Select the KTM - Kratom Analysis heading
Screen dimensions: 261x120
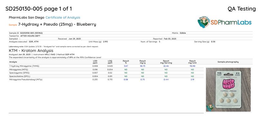[31, 50]
